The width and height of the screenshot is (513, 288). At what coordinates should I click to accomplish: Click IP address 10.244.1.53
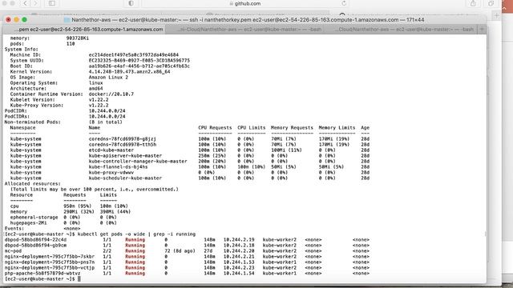239,262
